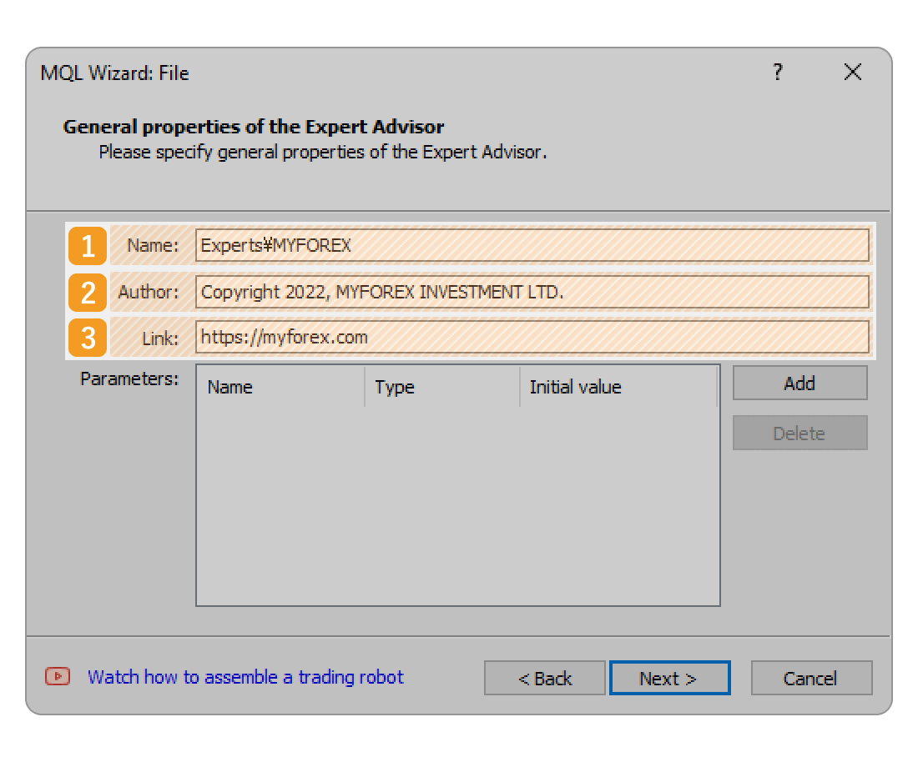The height and width of the screenshot is (762, 918).
Task: Click the orange number 1 badge
Action: click(87, 245)
